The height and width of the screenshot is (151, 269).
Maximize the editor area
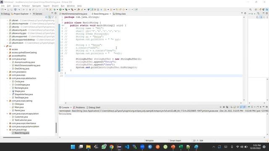[245, 13]
